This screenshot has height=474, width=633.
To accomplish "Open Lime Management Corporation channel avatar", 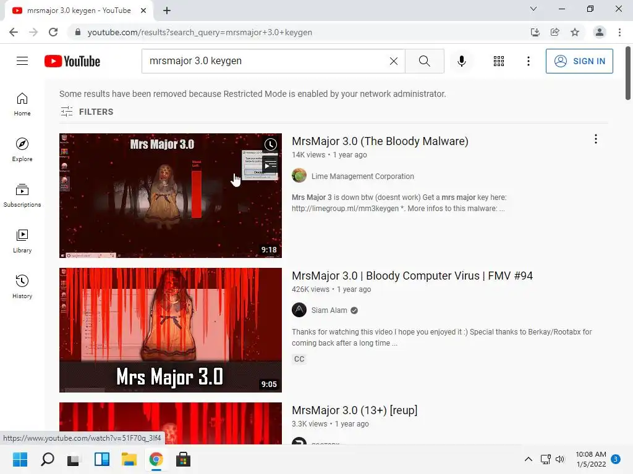I will click(x=299, y=176).
